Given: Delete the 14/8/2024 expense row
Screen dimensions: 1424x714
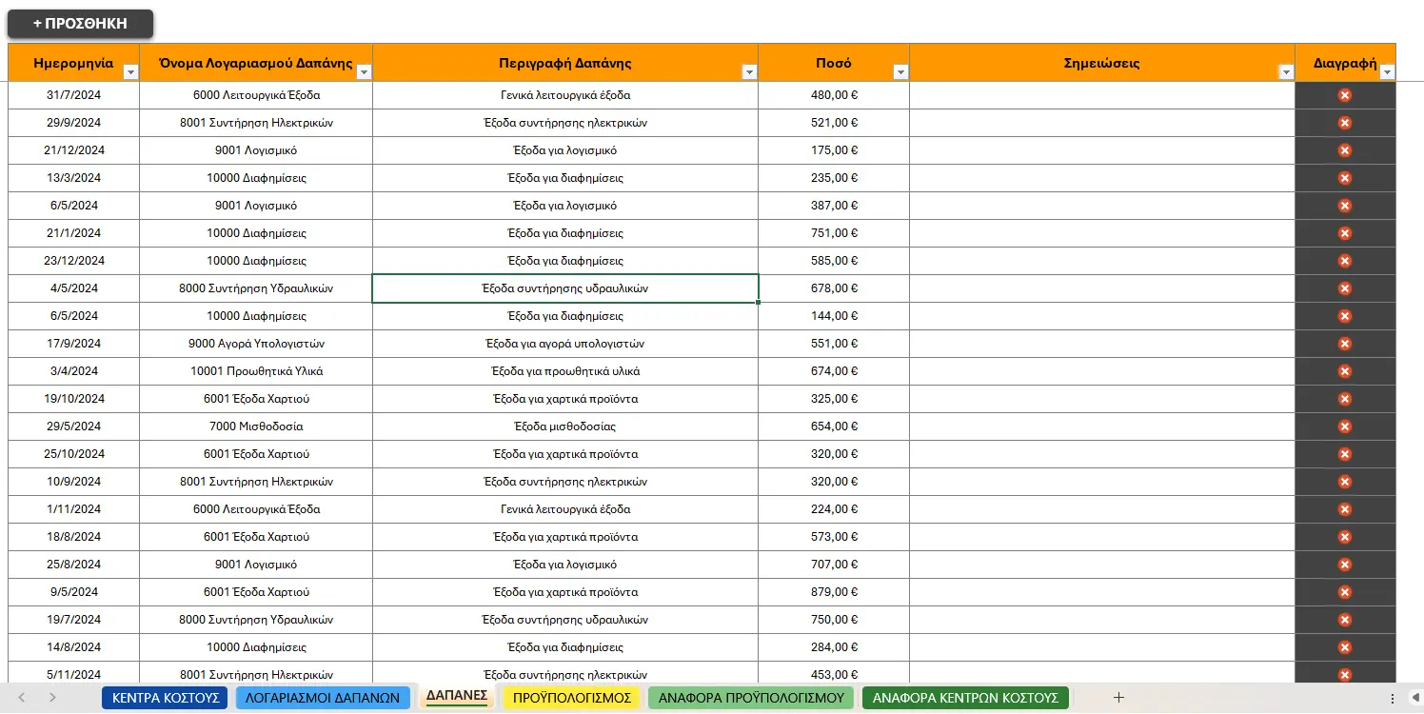Looking at the screenshot, I should [1345, 647].
